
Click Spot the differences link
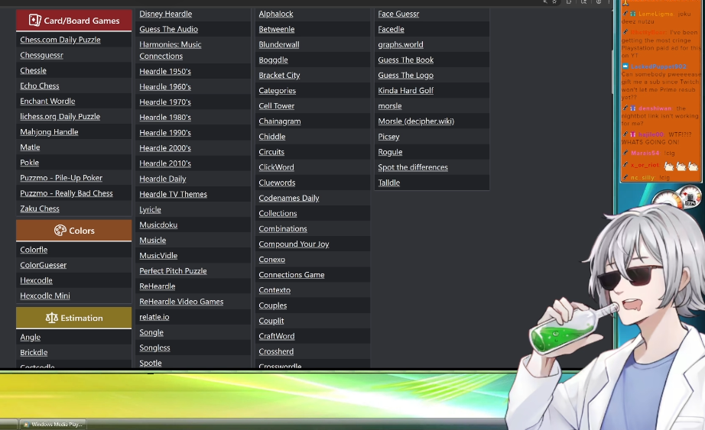coord(413,167)
